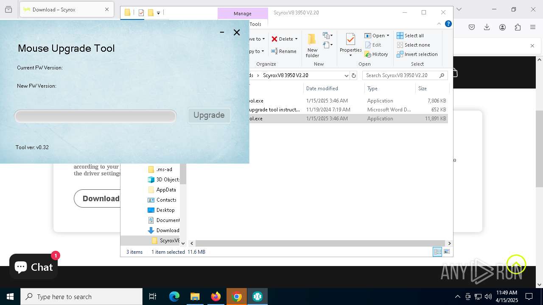Click Rename in the Organize group
This screenshot has height=305, width=543.
(x=284, y=51)
